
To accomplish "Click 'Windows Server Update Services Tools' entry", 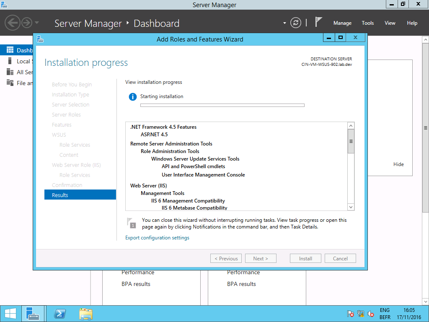I will (195, 159).
